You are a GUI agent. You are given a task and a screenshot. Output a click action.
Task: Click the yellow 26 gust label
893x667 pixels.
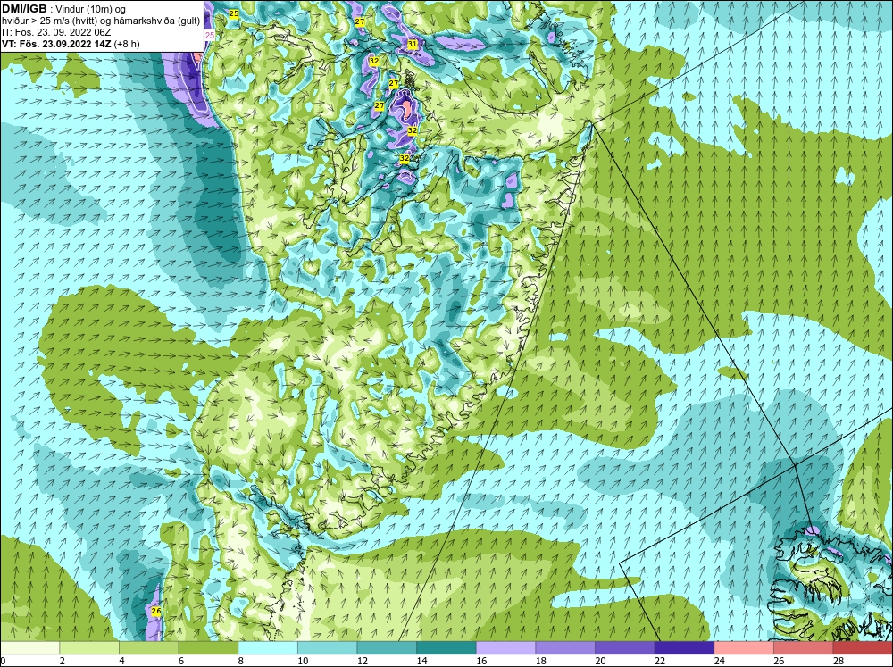[156, 611]
